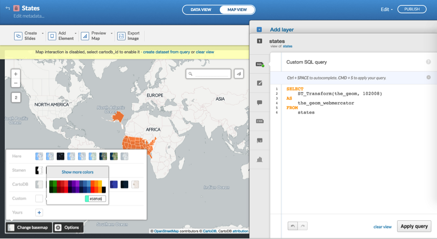
Task: Go back using the arrow beside States
Action: click(x=8, y=8)
